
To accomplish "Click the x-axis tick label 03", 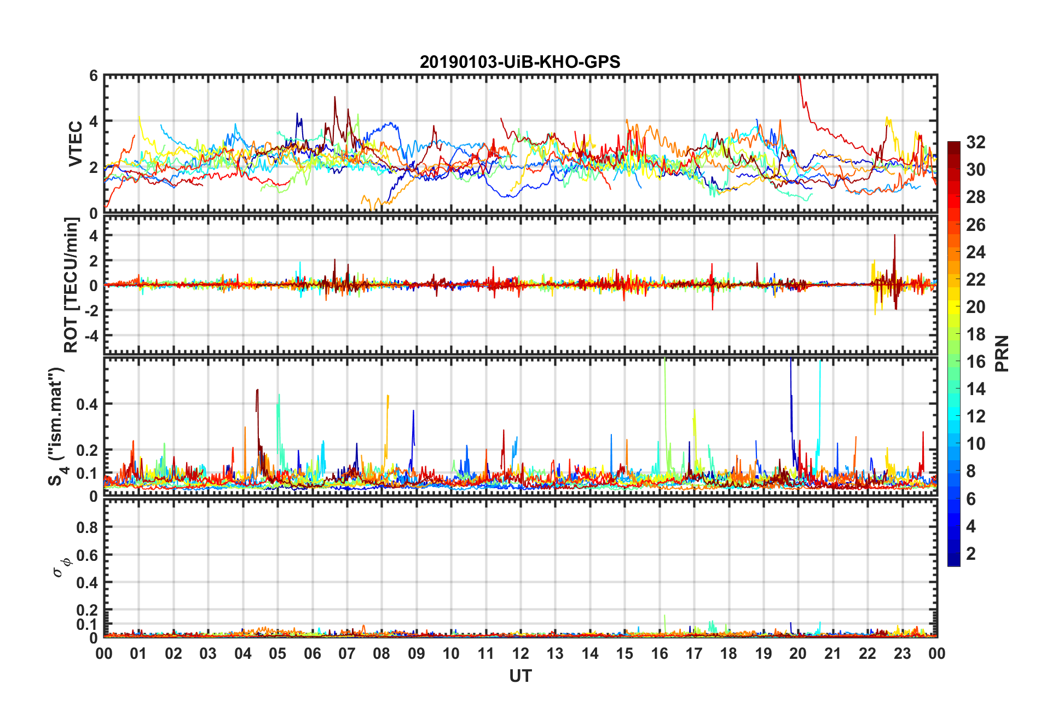I will [208, 653].
